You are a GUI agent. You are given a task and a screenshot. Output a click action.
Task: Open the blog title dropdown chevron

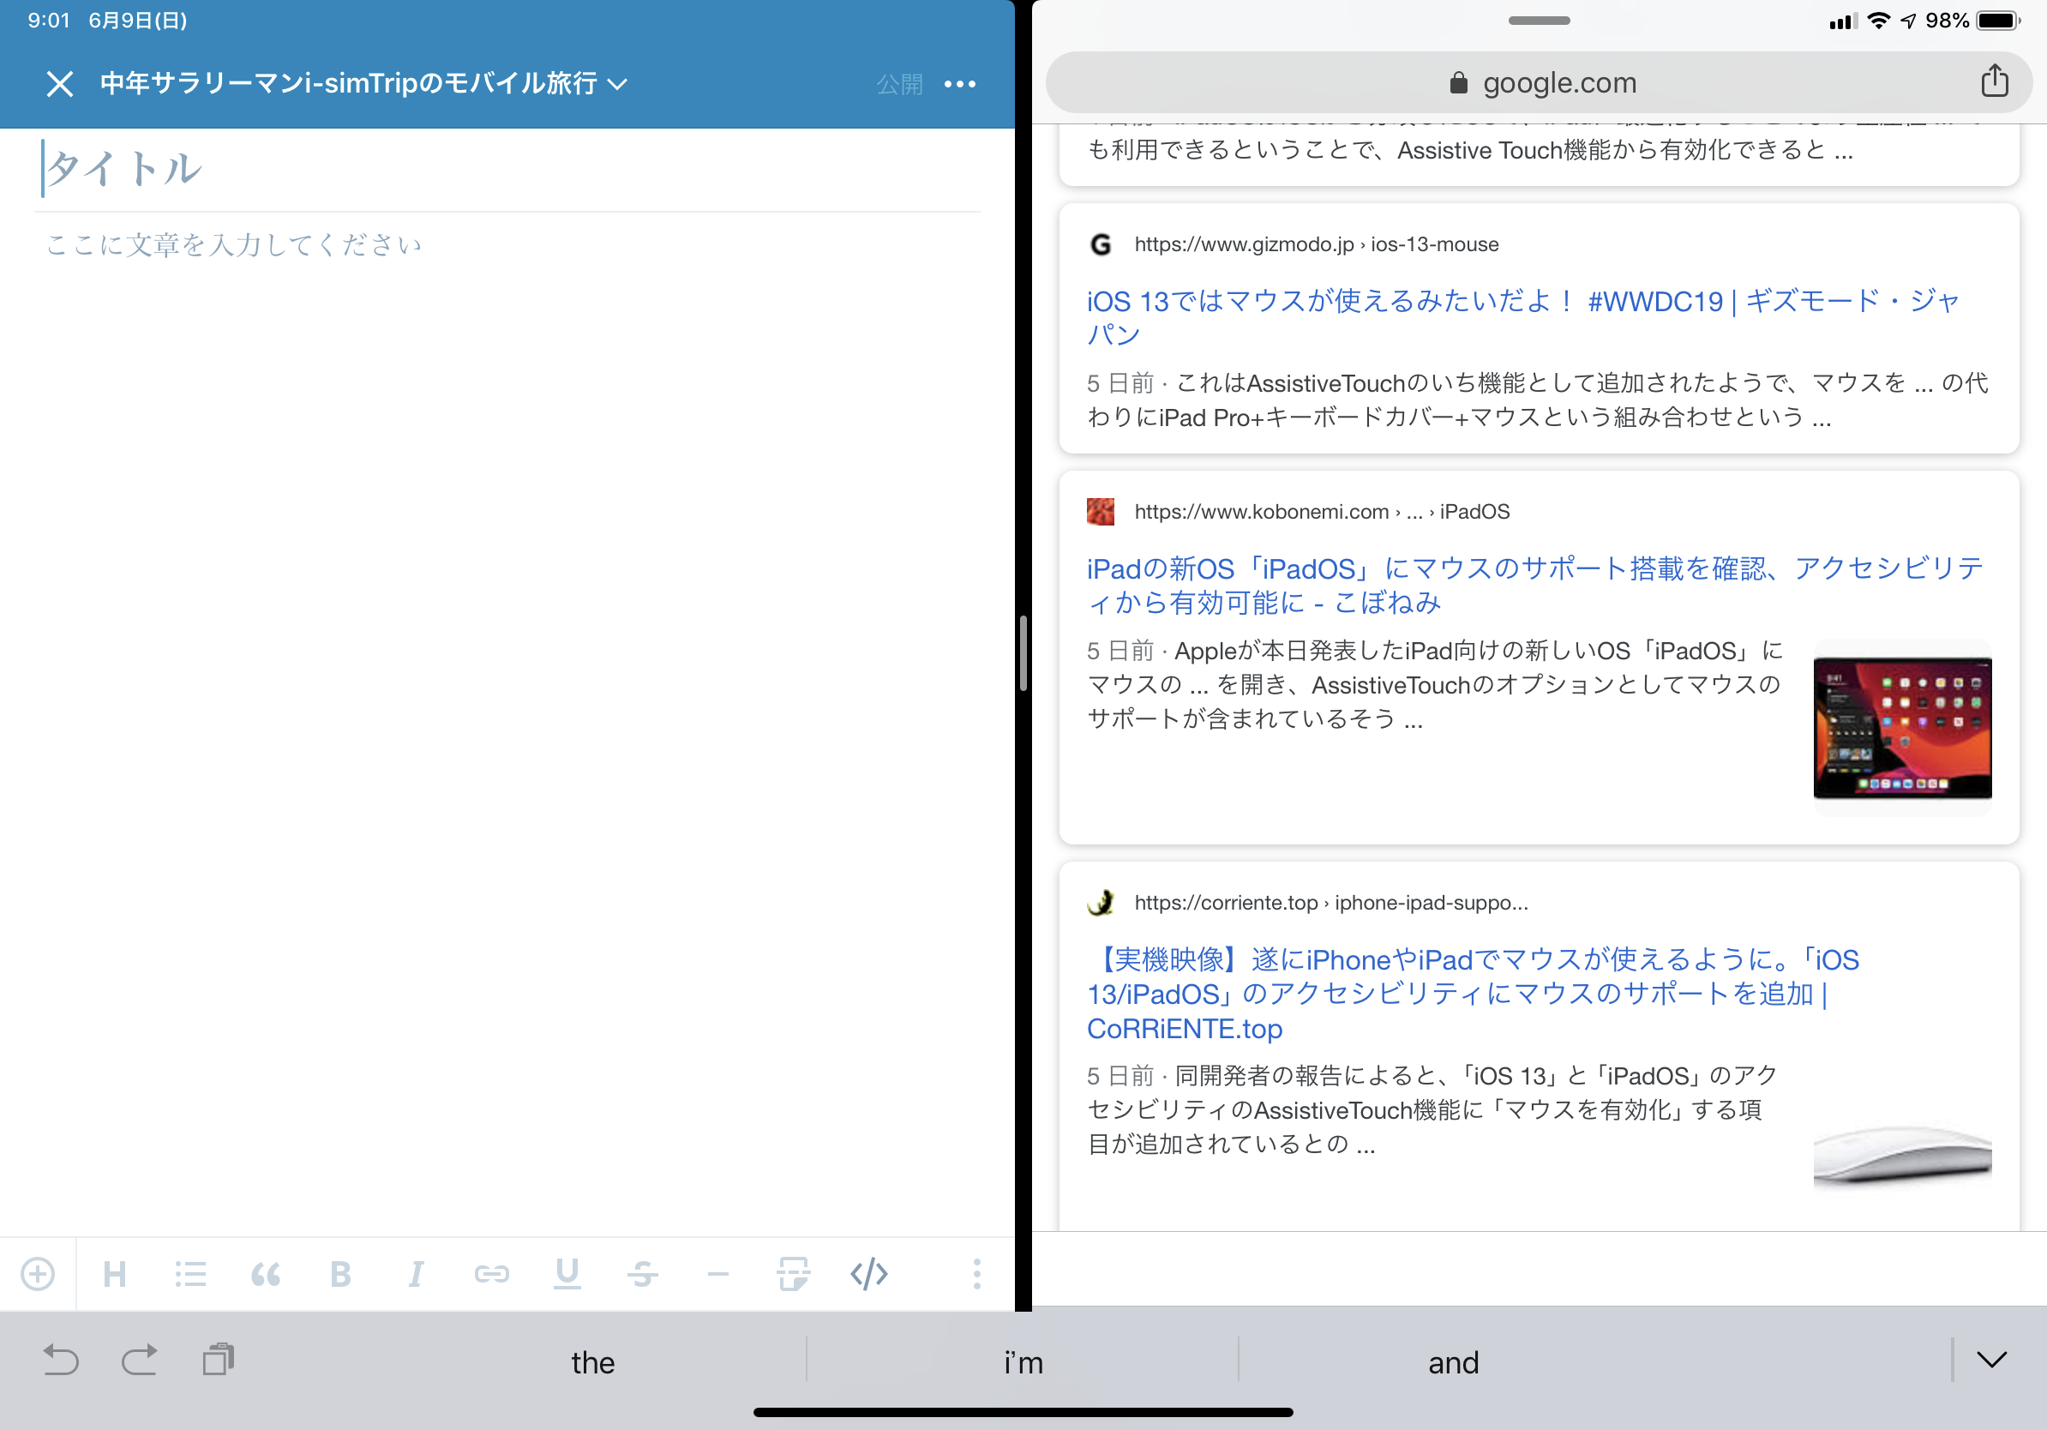point(617,85)
